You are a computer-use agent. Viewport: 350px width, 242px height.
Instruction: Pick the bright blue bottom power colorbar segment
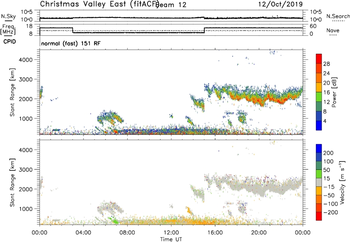click(319, 125)
